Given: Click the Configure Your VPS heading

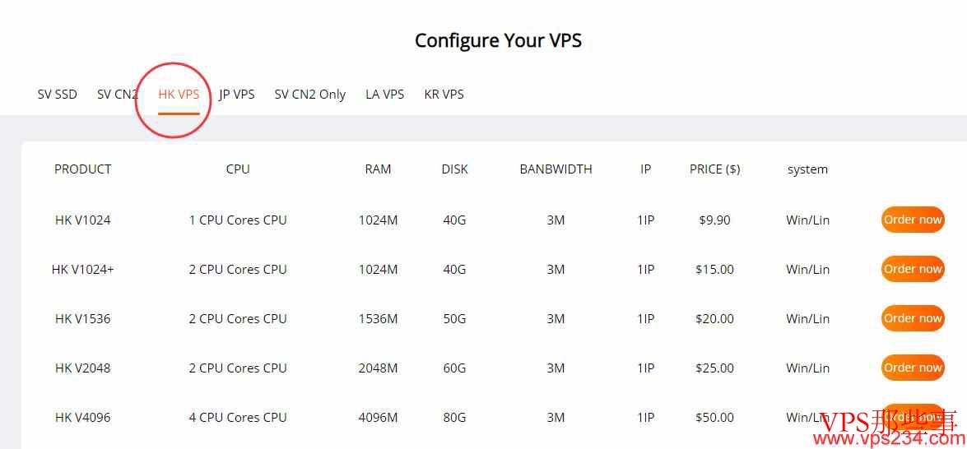Looking at the screenshot, I should [498, 40].
